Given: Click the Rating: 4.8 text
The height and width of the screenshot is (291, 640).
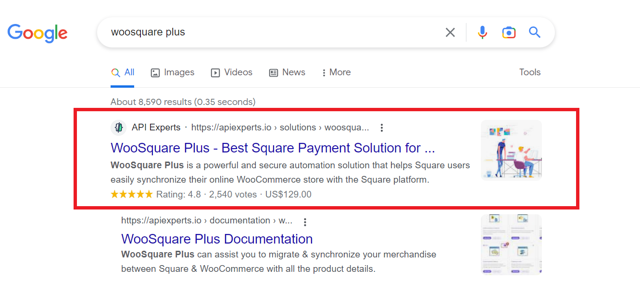Looking at the screenshot, I should 179,195.
